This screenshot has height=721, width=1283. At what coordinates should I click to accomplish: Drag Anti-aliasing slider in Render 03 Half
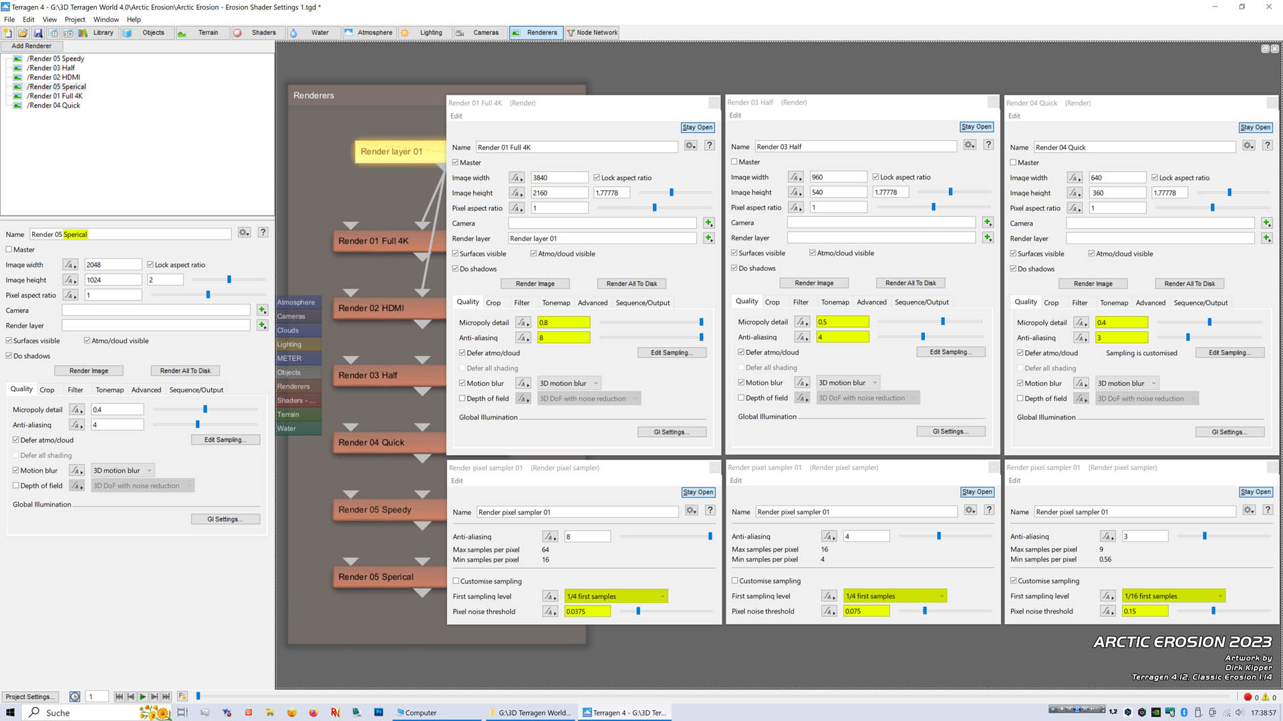[924, 337]
